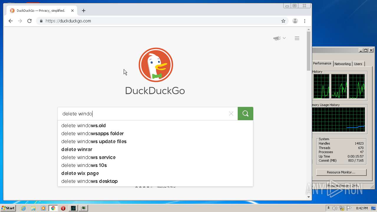
Task: Click the address bar URL duckduckgo.com
Action: coord(68,21)
